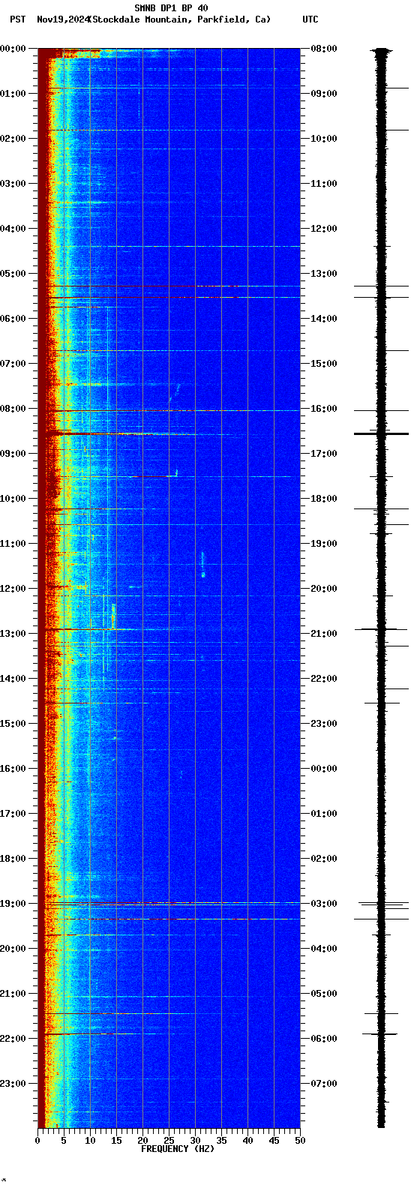Click the '03:00' label on the PST axis
Screen dimensions: 414x1188
(12, 184)
